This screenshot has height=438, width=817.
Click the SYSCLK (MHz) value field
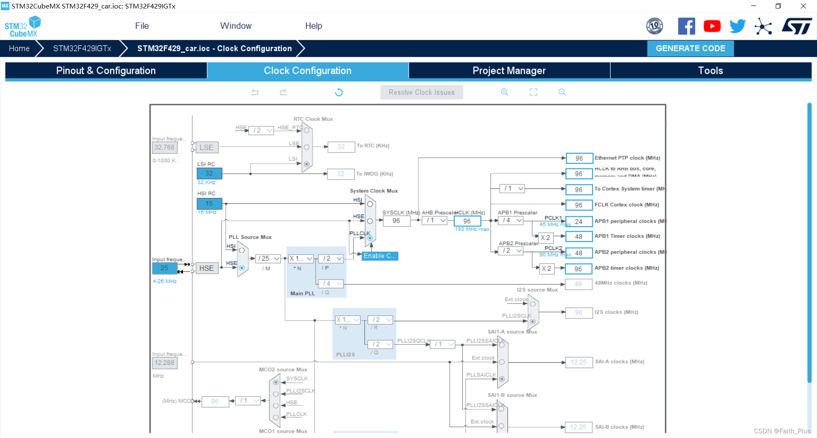[x=396, y=221]
